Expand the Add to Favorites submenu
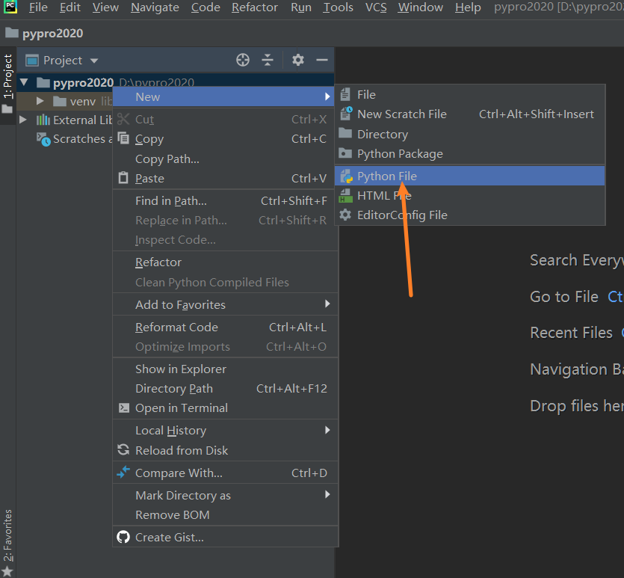Screen dimensions: 624x578 coord(225,304)
